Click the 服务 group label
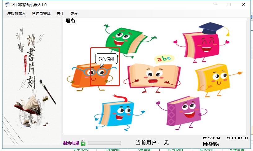 [x=70, y=21]
